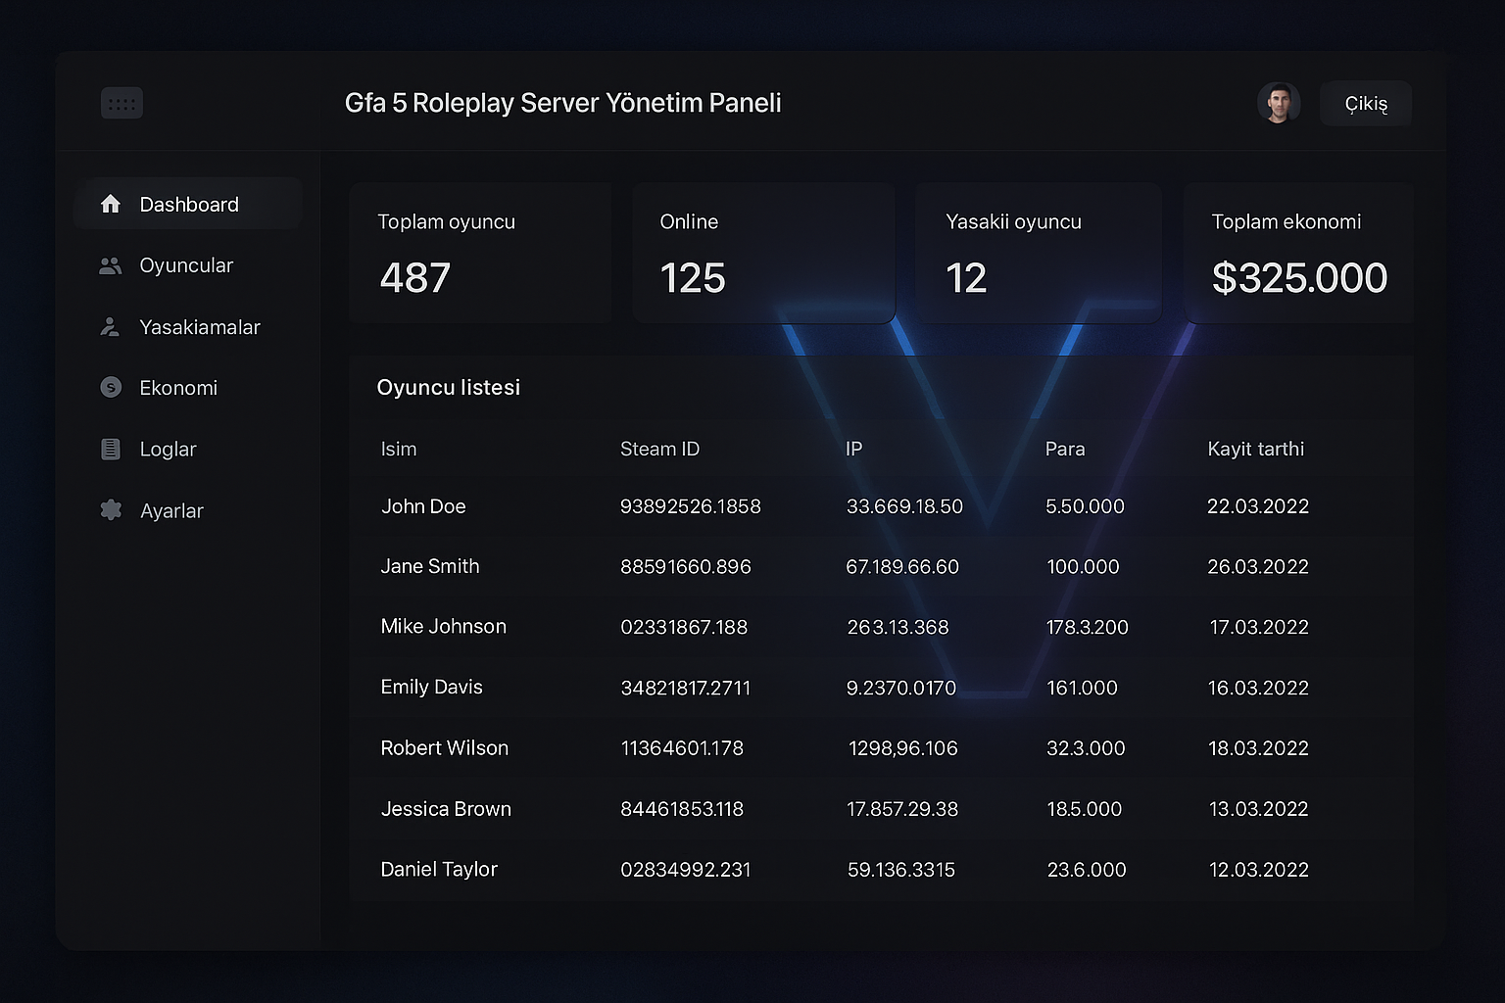This screenshot has width=1505, height=1003.
Task: Sort by the Steam ID column header
Action: coord(659,449)
